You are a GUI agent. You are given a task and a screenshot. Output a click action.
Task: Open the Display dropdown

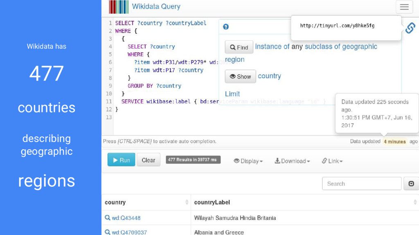248,161
